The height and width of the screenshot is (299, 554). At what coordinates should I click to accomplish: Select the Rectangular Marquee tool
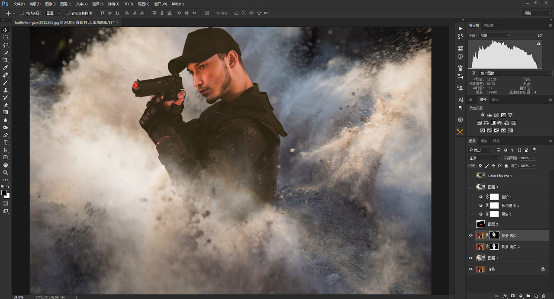click(6, 38)
